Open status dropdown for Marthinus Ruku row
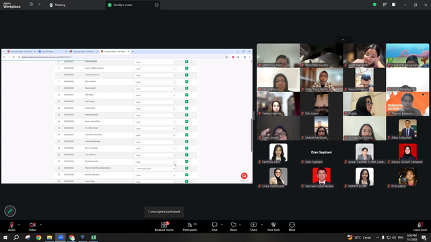431x242 pixels. pyautogui.click(x=155, y=162)
